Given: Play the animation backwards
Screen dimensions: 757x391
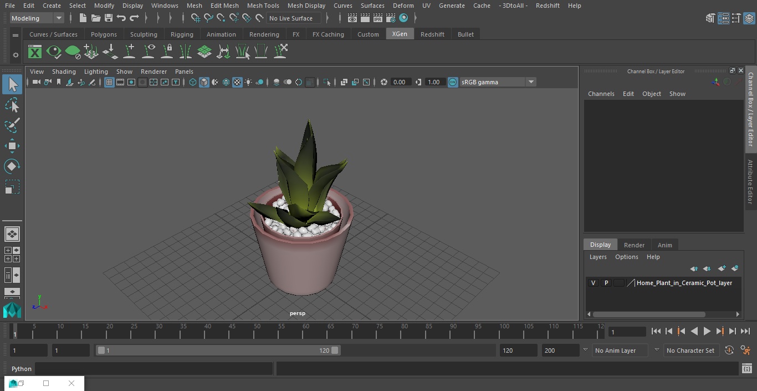Looking at the screenshot, I should coord(694,331).
